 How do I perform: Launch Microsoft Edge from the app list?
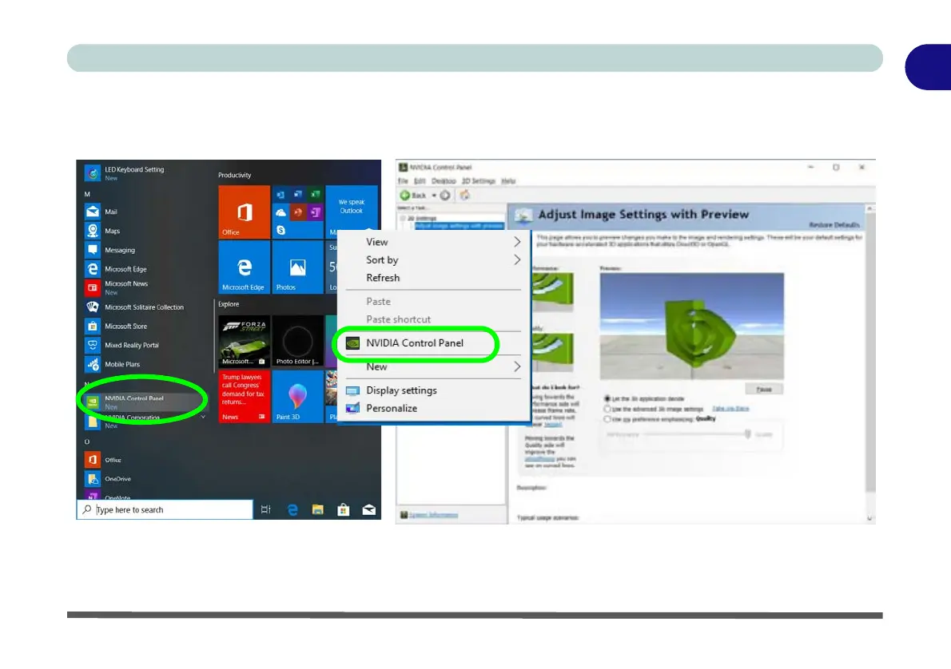coord(92,268)
